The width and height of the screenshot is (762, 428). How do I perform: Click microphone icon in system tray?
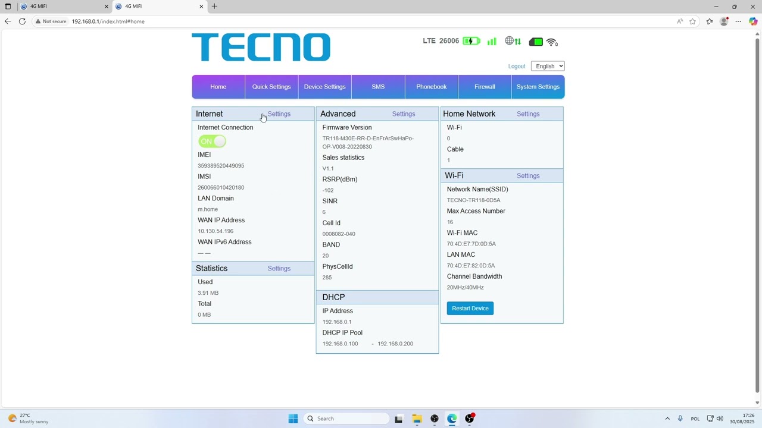tap(680, 418)
